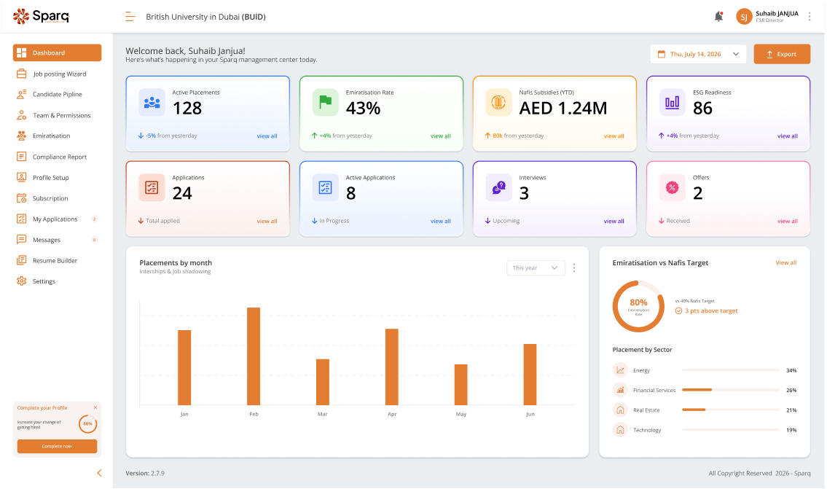Toggle the hamburger menu icon beside the university name

pos(130,17)
